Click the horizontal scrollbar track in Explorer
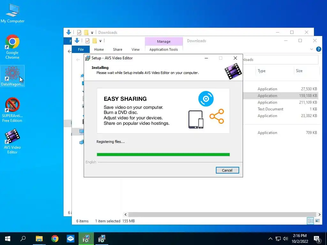327x245 pixels. coord(222,214)
